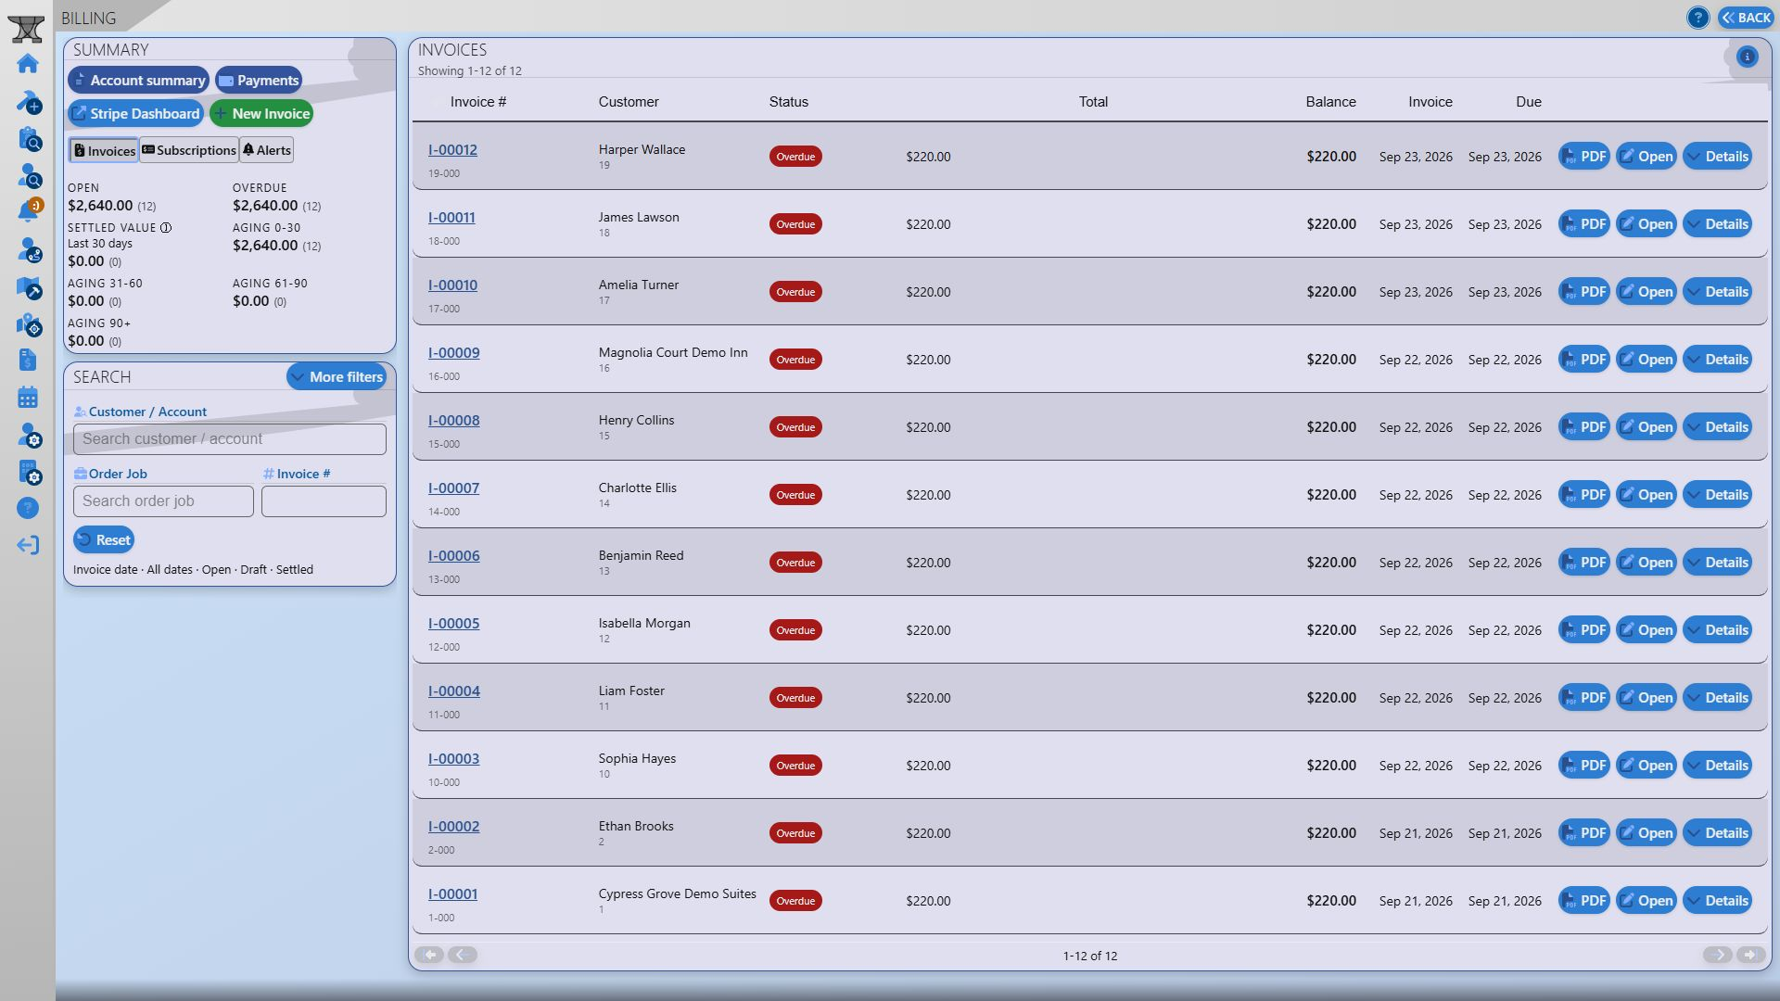The height and width of the screenshot is (1001, 1780).
Task: Click the Invoices panel info icon
Action: [1747, 57]
